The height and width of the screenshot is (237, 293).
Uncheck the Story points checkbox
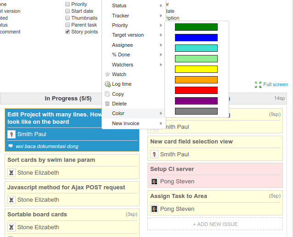pos(68,32)
